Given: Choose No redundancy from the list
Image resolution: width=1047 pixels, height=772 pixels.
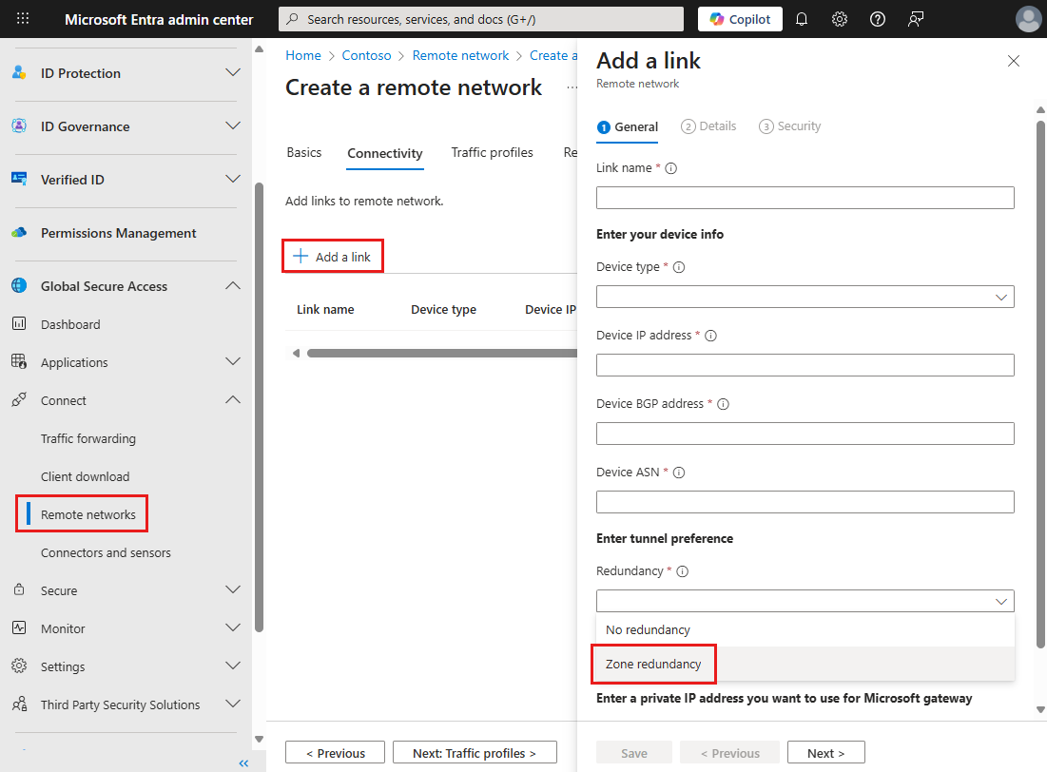Looking at the screenshot, I should point(648,629).
